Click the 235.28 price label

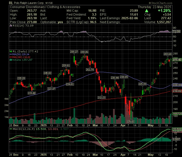point(21,78)
